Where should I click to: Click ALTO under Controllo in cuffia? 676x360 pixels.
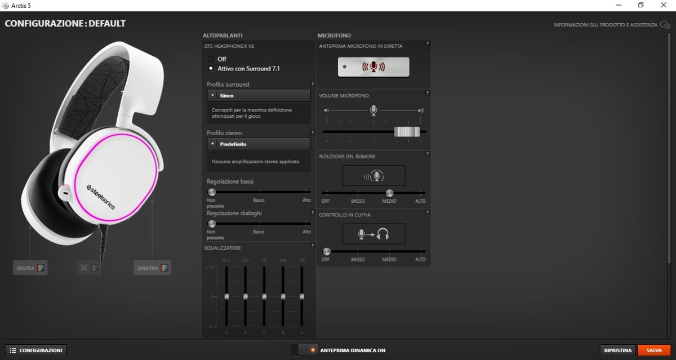420,260
